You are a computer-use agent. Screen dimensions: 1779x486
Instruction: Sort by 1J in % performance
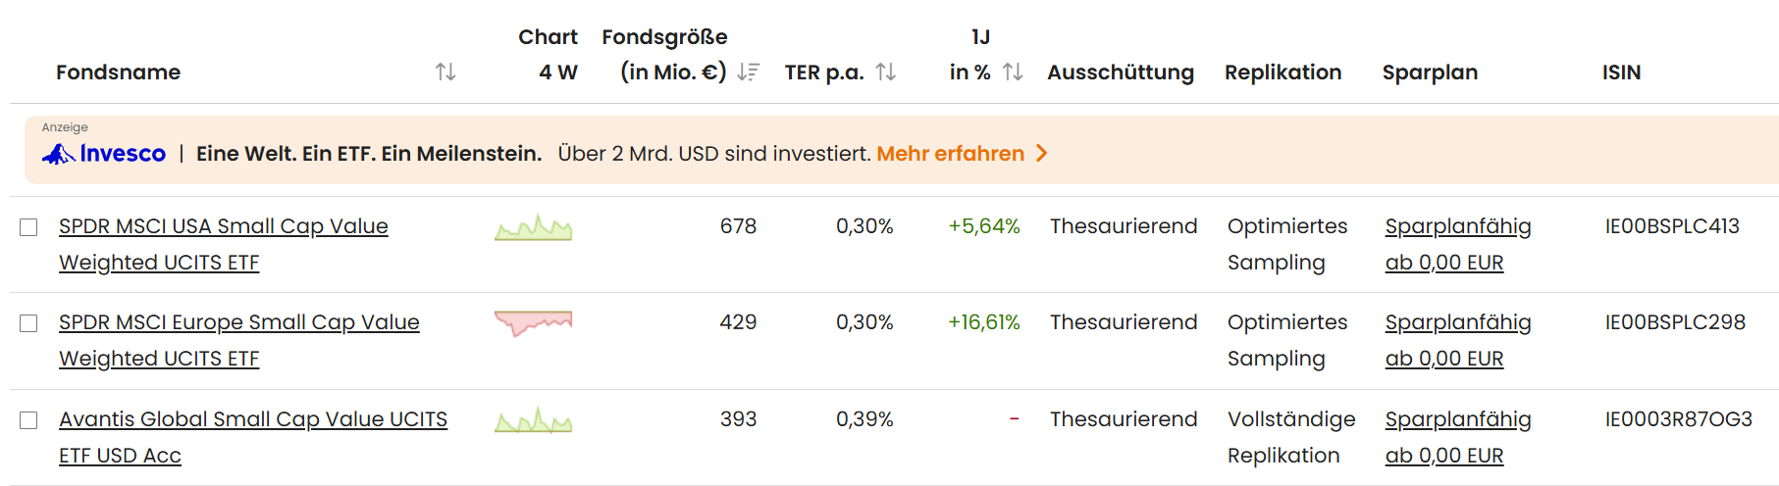point(1014,73)
